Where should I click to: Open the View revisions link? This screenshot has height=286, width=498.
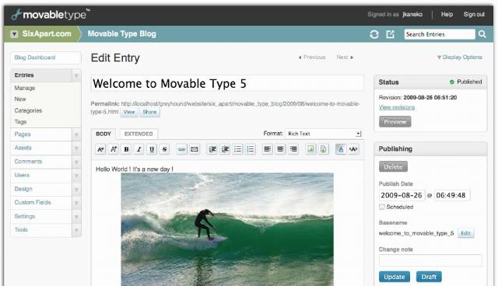pos(397,107)
